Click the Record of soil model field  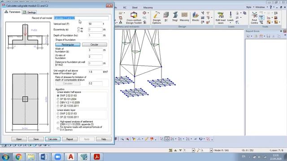click(x=81, y=18)
